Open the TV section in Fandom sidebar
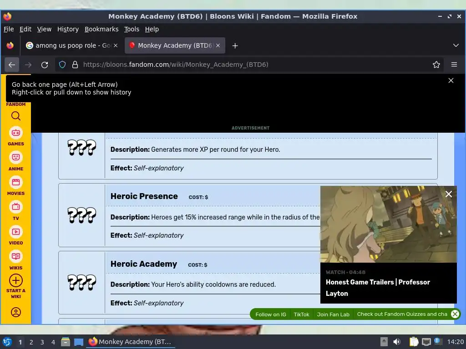This screenshot has height=349, width=466. click(x=16, y=211)
